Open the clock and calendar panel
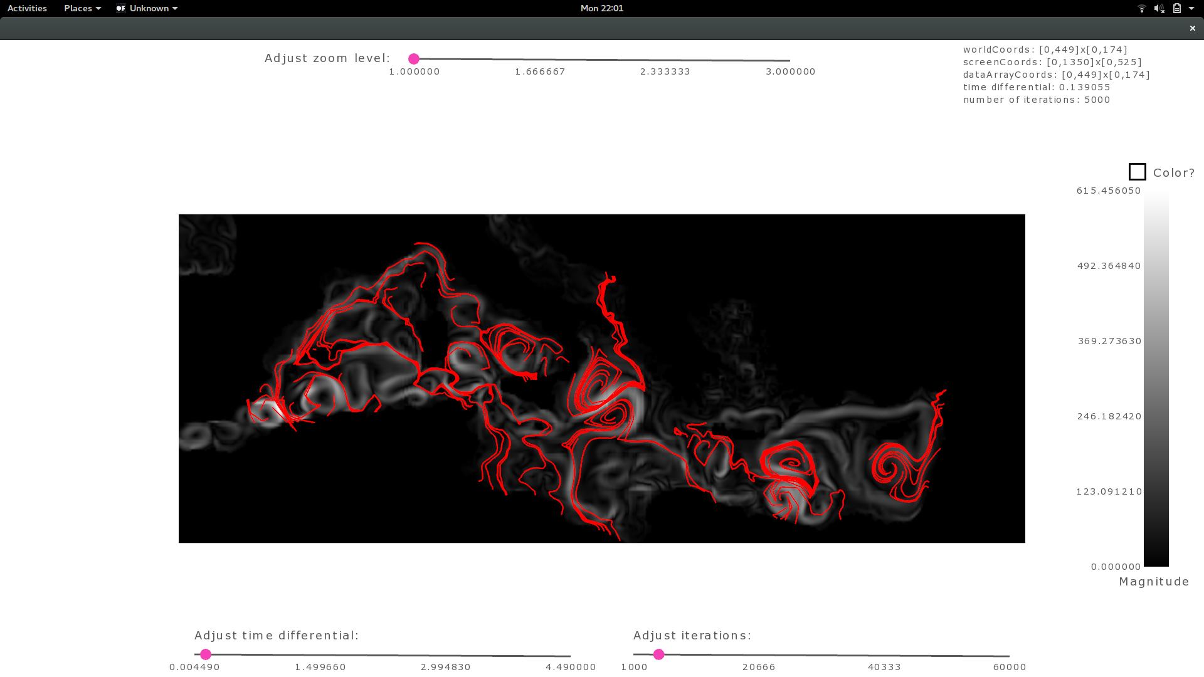The width and height of the screenshot is (1204, 677). 601,8
